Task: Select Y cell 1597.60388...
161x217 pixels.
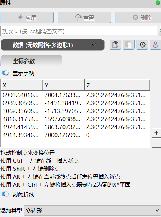Action: click(x=64, y=119)
